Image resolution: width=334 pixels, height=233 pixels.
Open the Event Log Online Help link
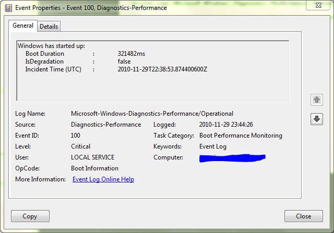tap(103, 179)
